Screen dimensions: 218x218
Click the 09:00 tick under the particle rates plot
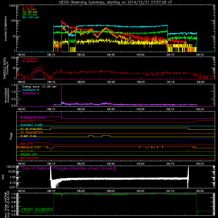click(x=141, y=82)
